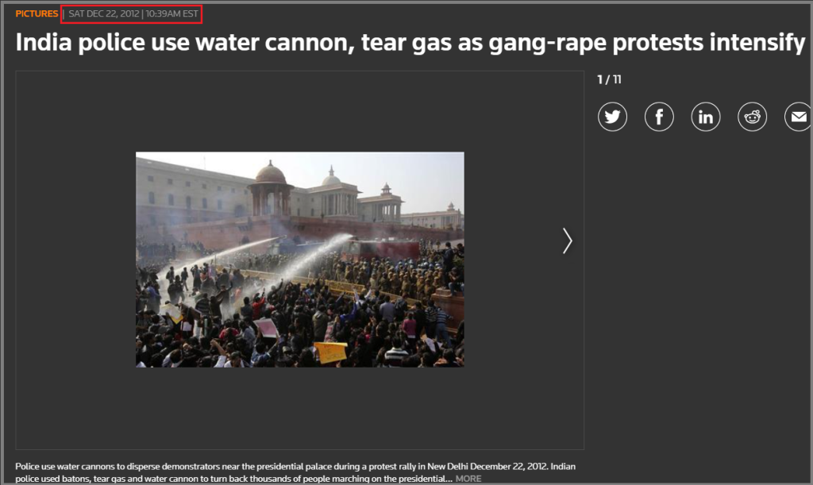Share the slideshow on Twitter
Image resolution: width=813 pixels, height=485 pixels.
point(612,117)
